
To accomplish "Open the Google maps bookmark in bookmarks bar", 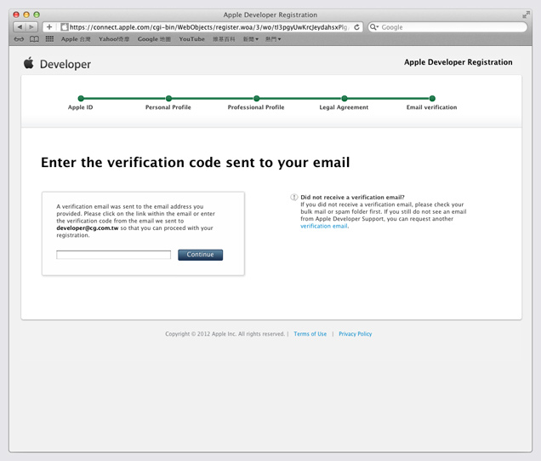I will [154, 39].
